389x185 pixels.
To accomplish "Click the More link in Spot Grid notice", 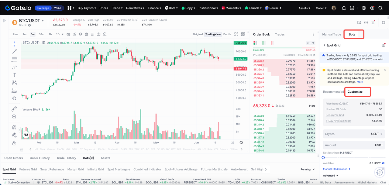I will pos(360,82).
